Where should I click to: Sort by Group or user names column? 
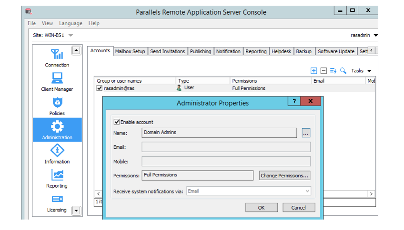click(x=135, y=81)
